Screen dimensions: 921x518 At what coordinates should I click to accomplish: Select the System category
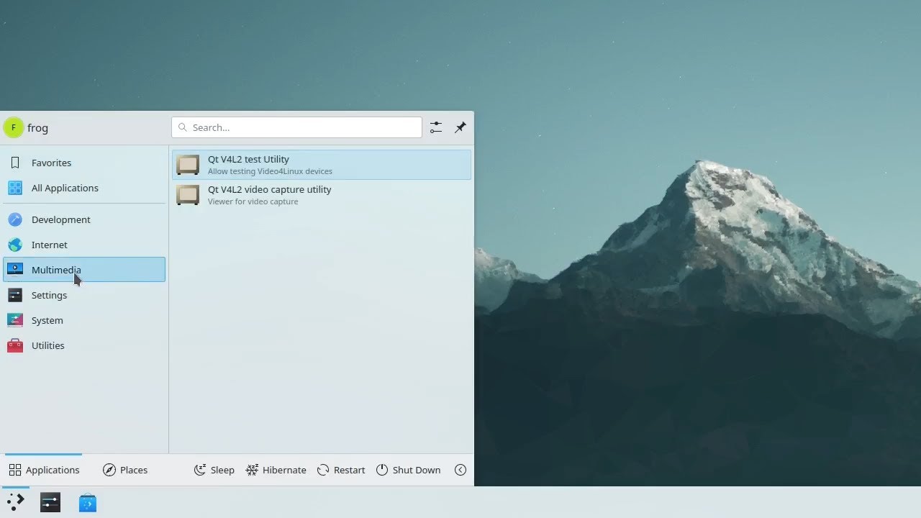tap(84, 320)
